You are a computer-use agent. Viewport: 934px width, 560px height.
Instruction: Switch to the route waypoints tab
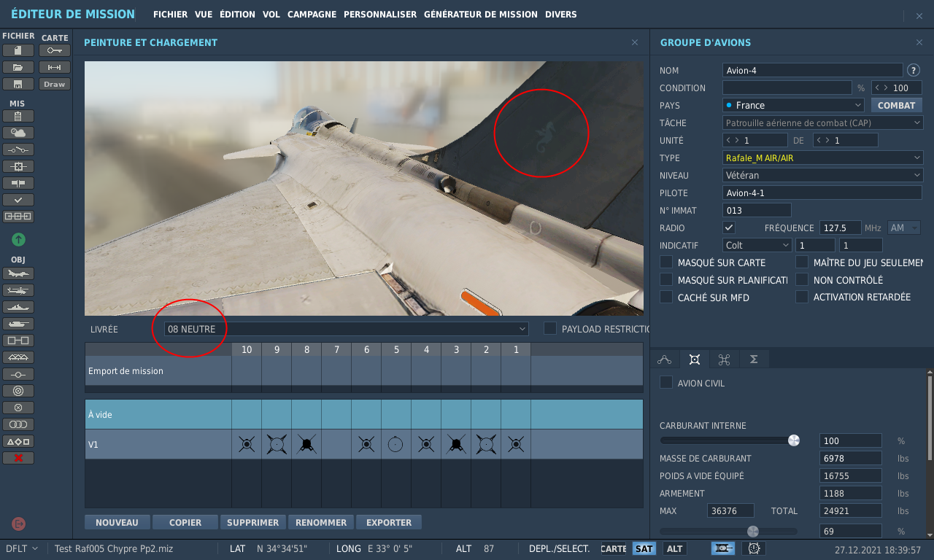[x=664, y=359]
